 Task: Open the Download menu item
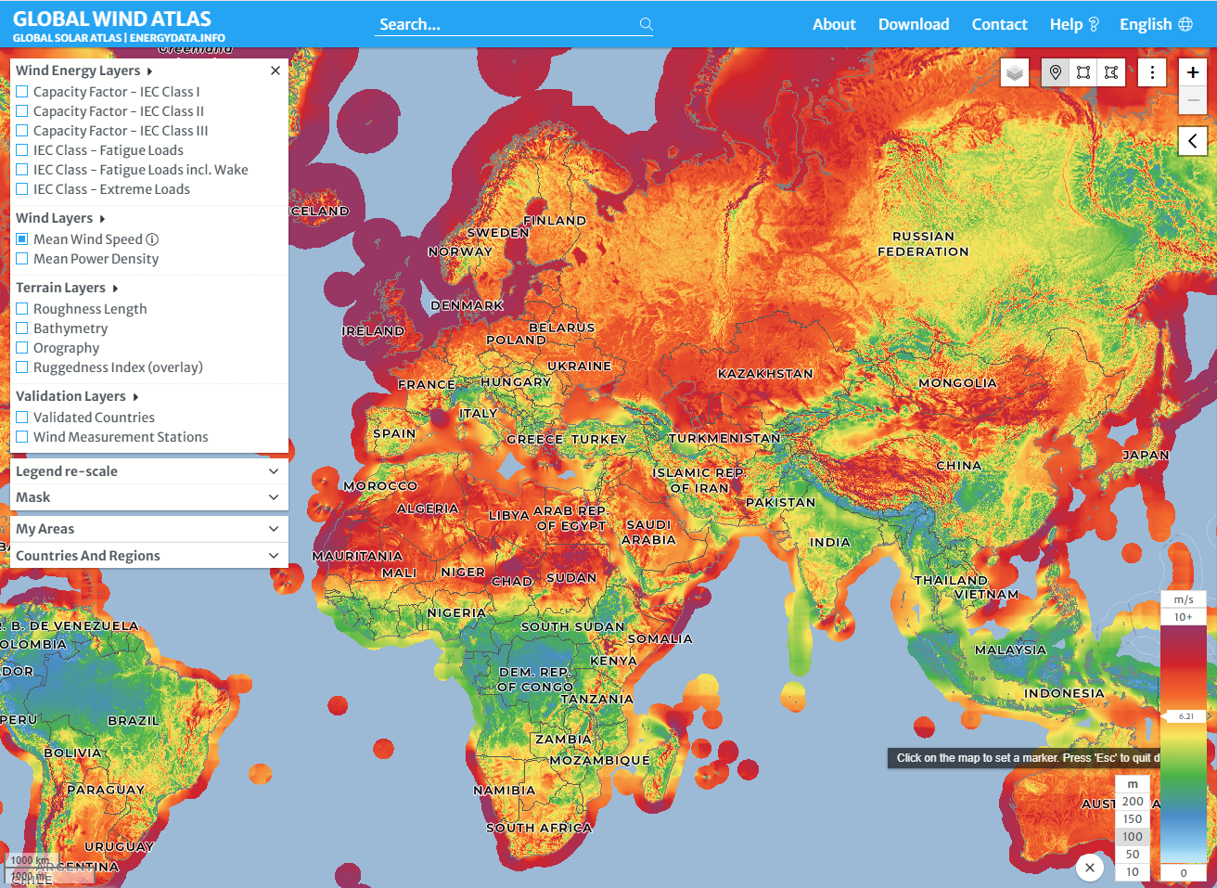coord(914,24)
